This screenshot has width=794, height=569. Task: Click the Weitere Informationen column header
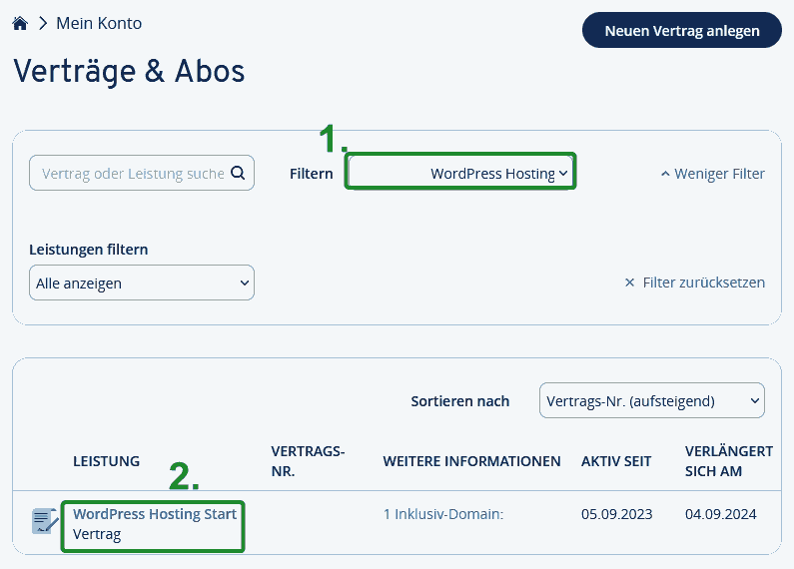(x=471, y=461)
